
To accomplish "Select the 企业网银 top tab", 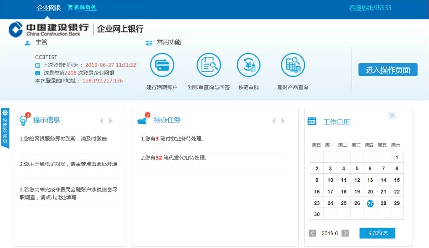I will click(x=49, y=8).
